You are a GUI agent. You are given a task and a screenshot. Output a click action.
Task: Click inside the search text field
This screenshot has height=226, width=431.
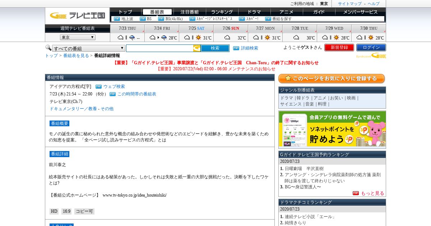coord(160,48)
